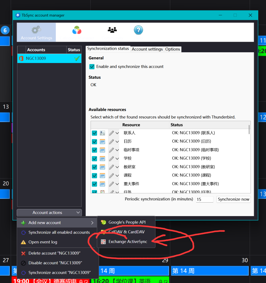This screenshot has height=283, width=266.
Task: Expand dropdown arrow in 课程 row
Action: click(117, 175)
